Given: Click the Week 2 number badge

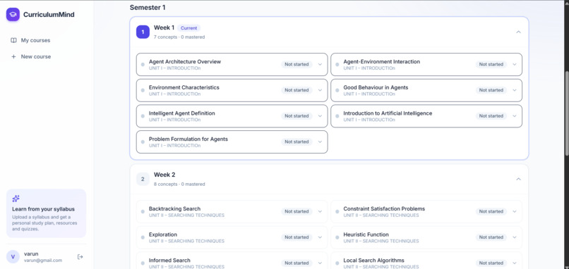Looking at the screenshot, I should pos(143,179).
